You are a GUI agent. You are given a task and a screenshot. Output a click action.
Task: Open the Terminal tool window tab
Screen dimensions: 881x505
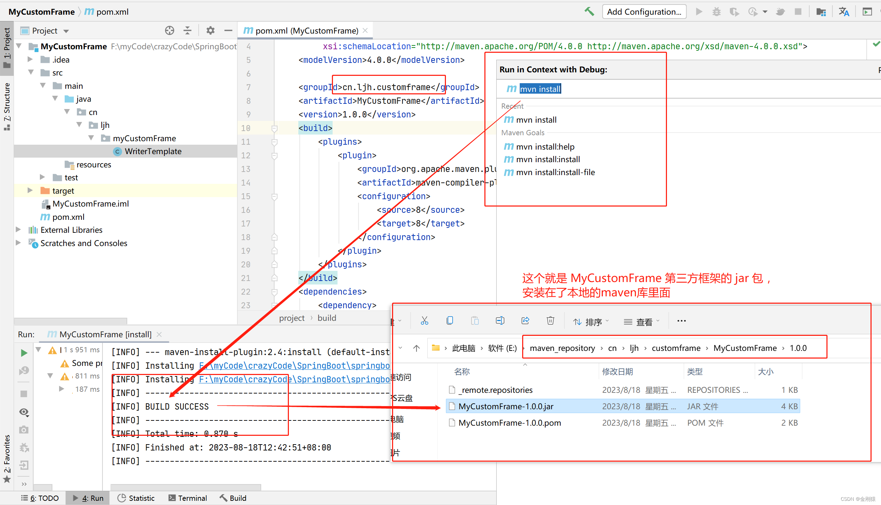coord(188,498)
